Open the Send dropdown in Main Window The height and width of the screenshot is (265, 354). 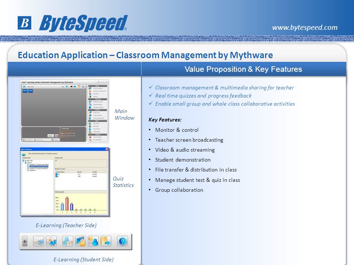pos(51,136)
